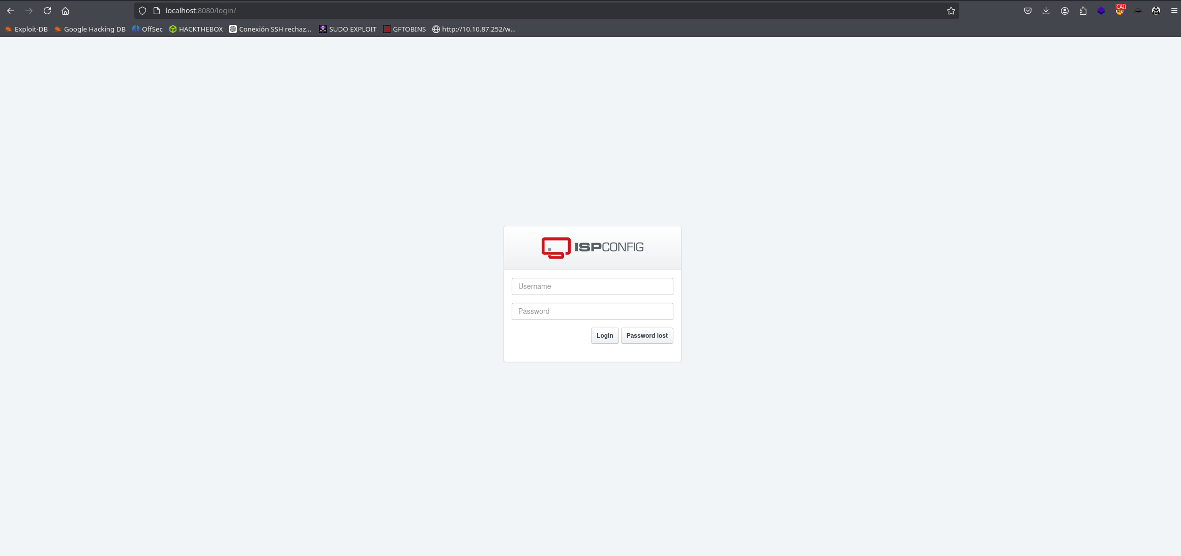Viewport: 1181px width, 556px height.
Task: Open the Firefox hamburger application menu
Action: (1174, 11)
